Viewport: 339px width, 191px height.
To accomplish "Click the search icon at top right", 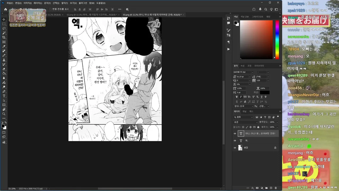I will click(x=266, y=9).
